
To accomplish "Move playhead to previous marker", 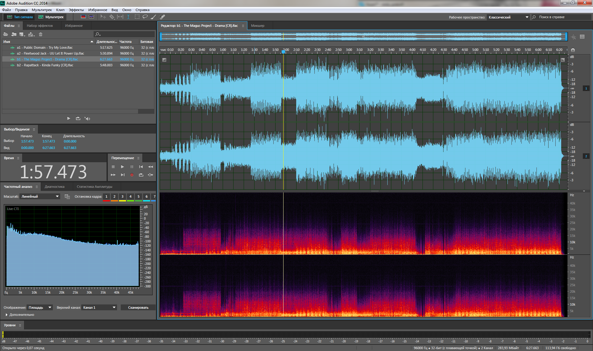I will point(141,167).
